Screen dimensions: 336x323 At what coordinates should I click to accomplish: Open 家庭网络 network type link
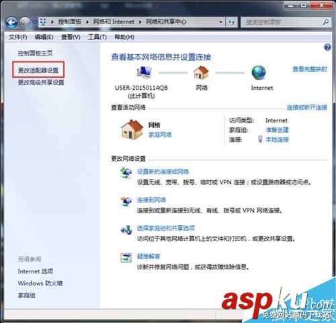click(x=160, y=135)
